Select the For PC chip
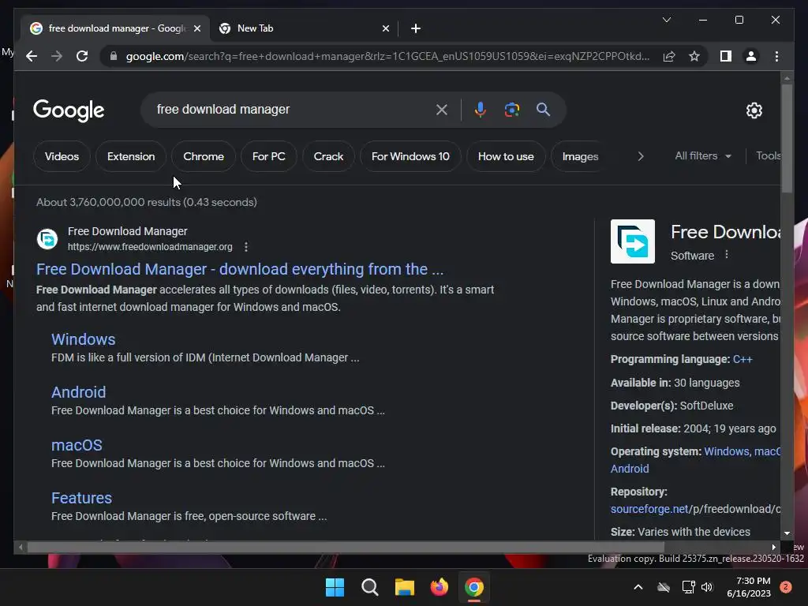The width and height of the screenshot is (808, 606). point(268,156)
